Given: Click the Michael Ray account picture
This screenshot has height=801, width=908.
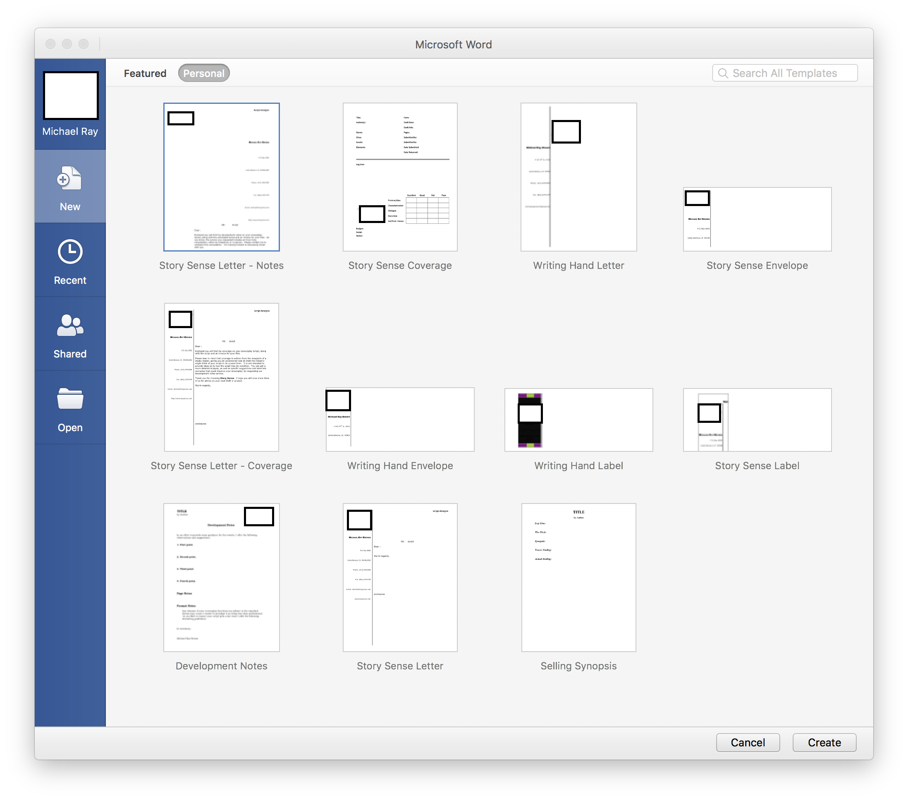Looking at the screenshot, I should click(71, 96).
